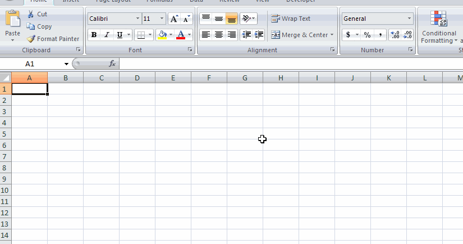
Task: Set Top Align for the cell
Action: click(x=206, y=19)
